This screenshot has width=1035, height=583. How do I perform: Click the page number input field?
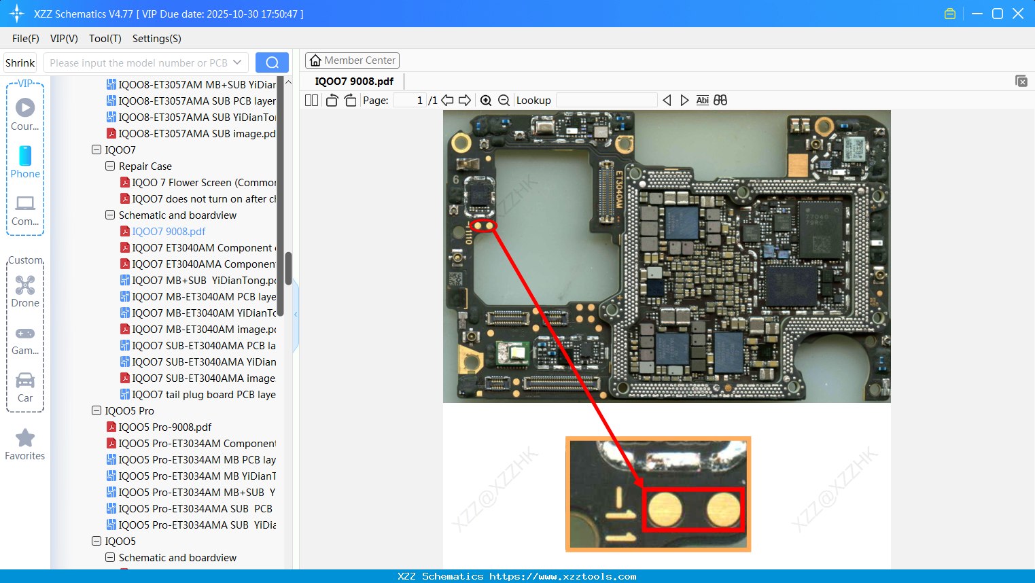click(410, 100)
